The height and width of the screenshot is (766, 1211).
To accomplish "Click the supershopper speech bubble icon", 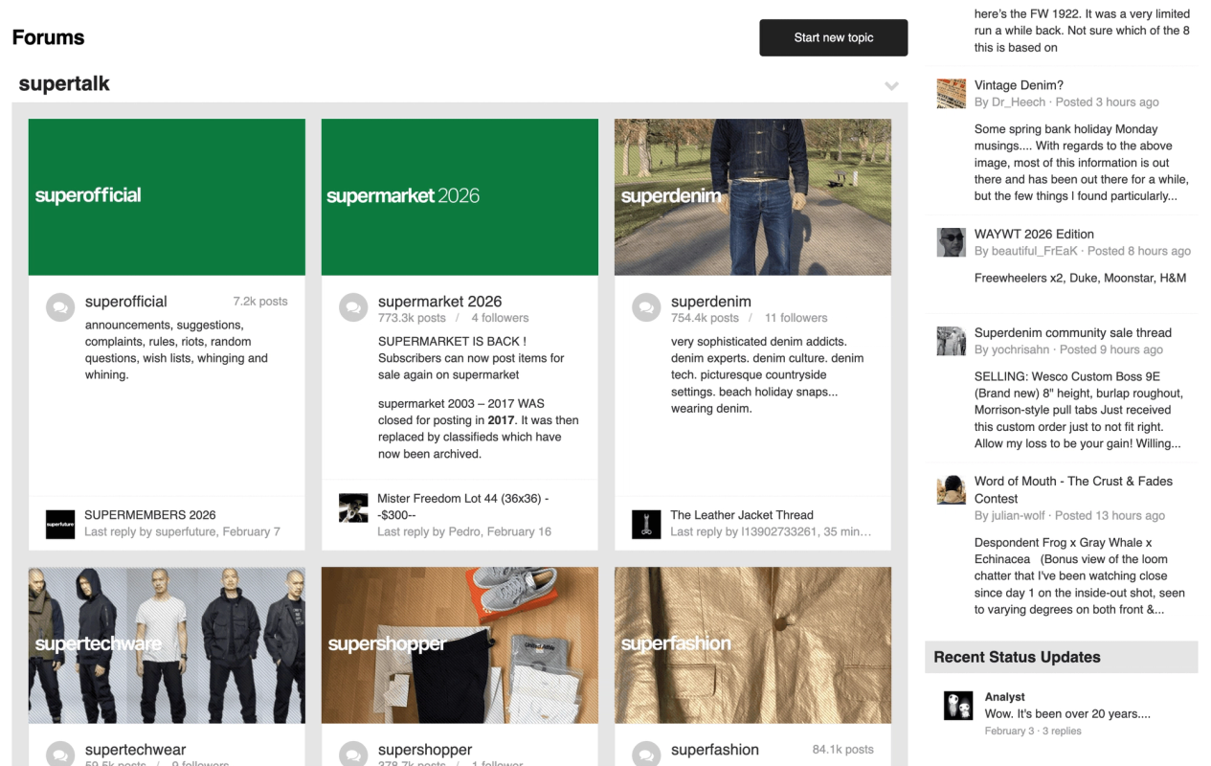I will click(x=353, y=755).
